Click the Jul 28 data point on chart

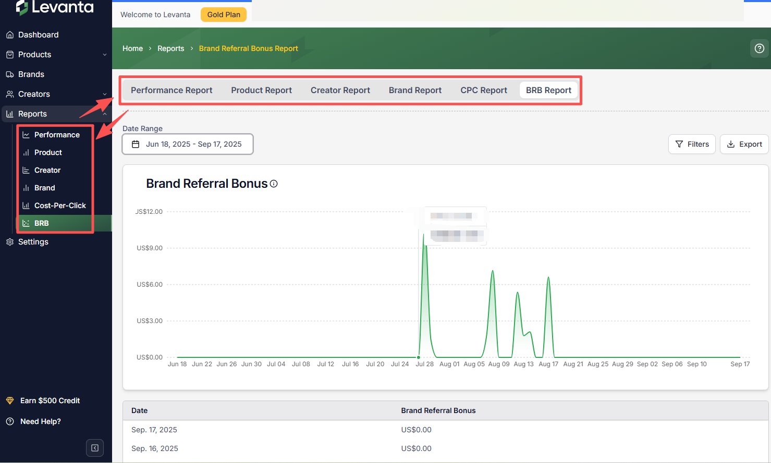[x=419, y=357]
